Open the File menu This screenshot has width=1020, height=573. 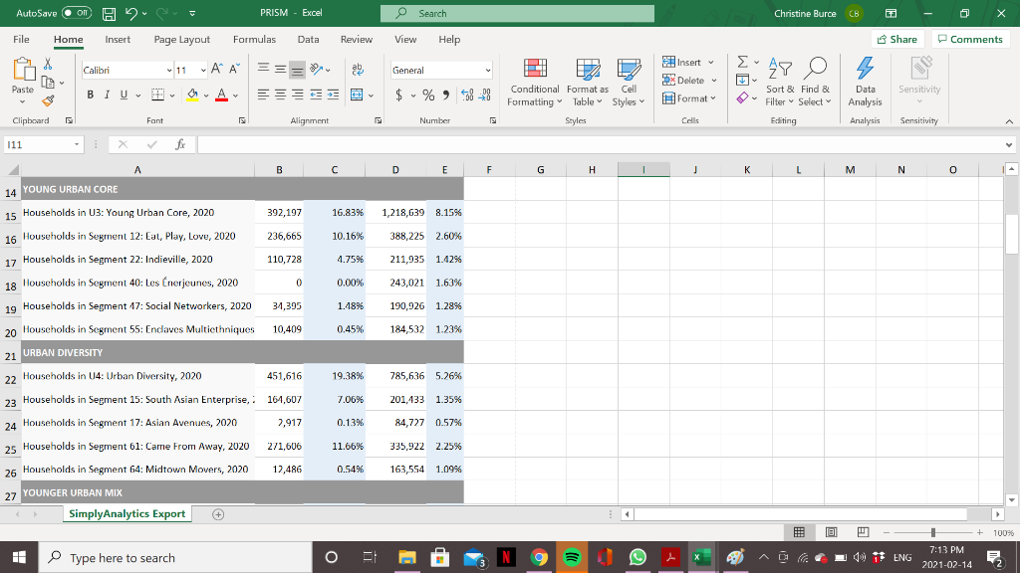click(x=20, y=39)
